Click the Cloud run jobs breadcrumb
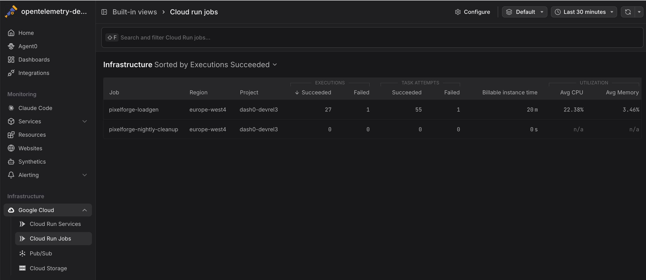 [x=194, y=12]
